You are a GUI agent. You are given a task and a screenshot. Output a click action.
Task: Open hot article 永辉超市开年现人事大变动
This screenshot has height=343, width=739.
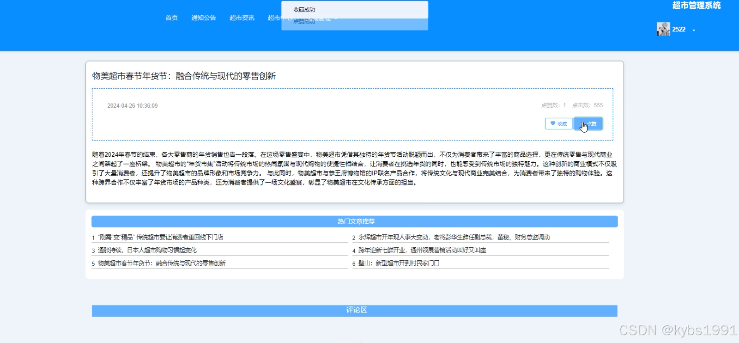tap(454, 237)
